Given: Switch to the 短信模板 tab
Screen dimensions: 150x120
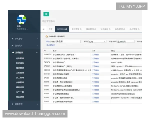Looking at the screenshot, I should (104, 29).
